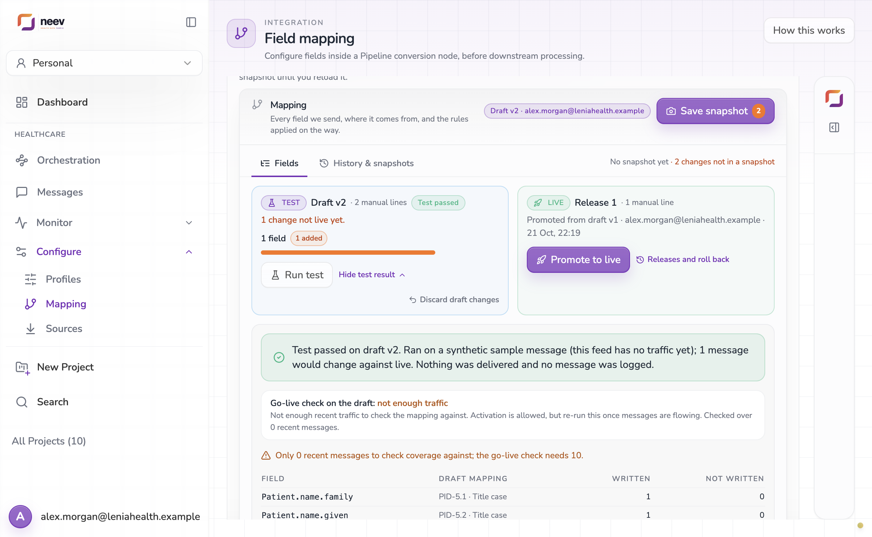The height and width of the screenshot is (537, 872).
Task: Click alex.morgan@leniahealth.example account at bottom
Action: [120, 517]
